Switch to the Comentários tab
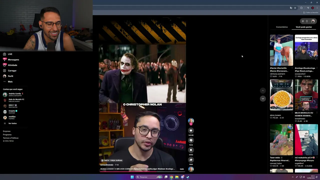The height and width of the screenshot is (180, 320). (282, 27)
